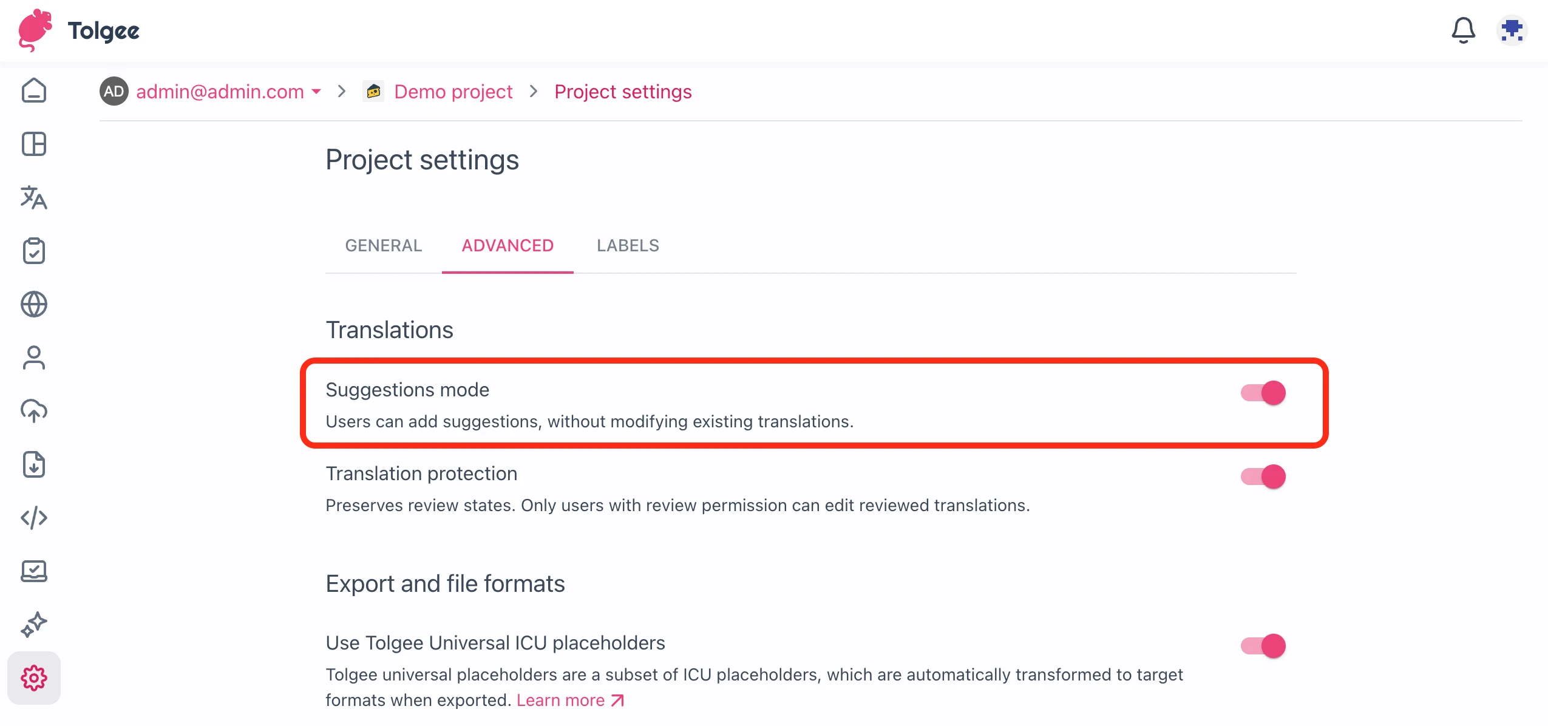Expand the admin@admin.com account dropdown
The height and width of the screenshot is (726, 1548).
pos(316,92)
